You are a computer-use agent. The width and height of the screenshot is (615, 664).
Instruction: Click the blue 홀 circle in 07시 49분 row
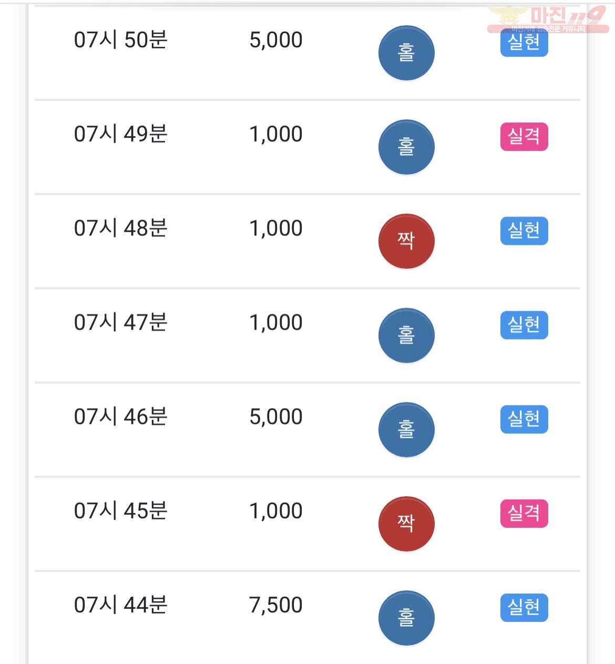406,147
